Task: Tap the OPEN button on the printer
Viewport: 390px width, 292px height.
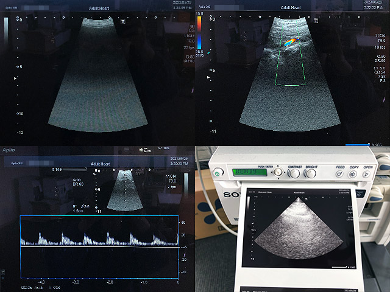Action: point(366,175)
